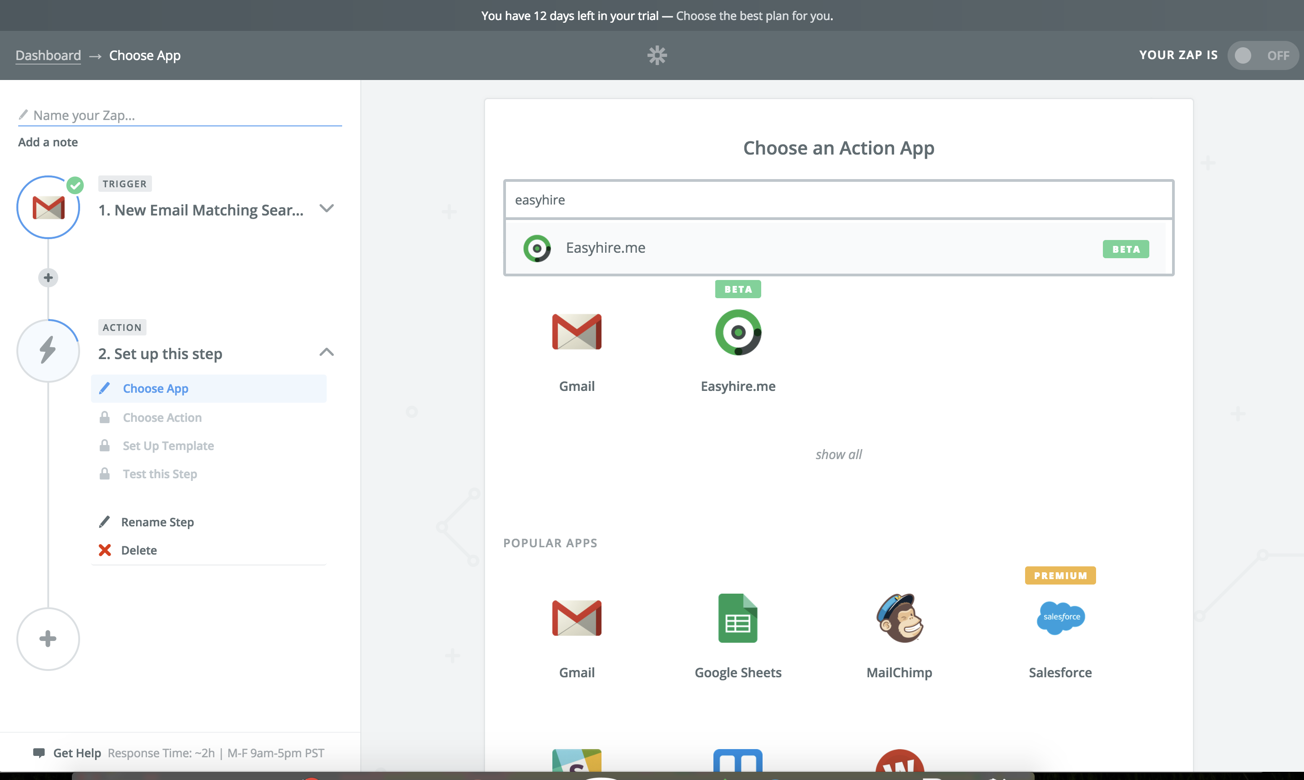Screen dimensions: 1304x780
Task: Insert step using small plus between steps
Action: pyautogui.click(x=48, y=278)
